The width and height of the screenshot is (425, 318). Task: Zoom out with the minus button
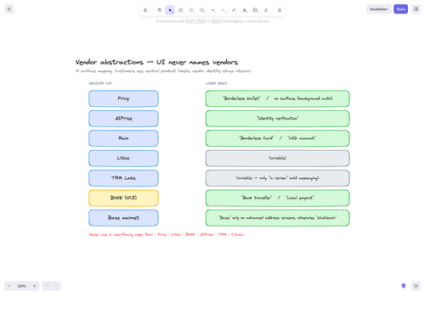9,286
